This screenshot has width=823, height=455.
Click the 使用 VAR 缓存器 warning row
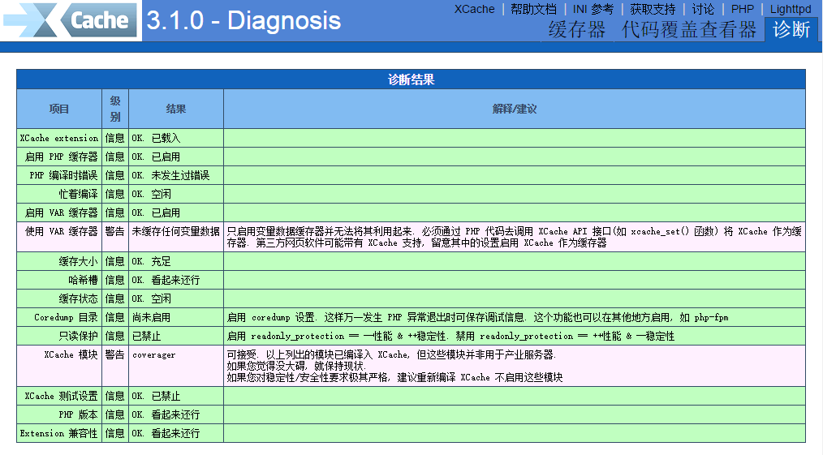(x=61, y=231)
